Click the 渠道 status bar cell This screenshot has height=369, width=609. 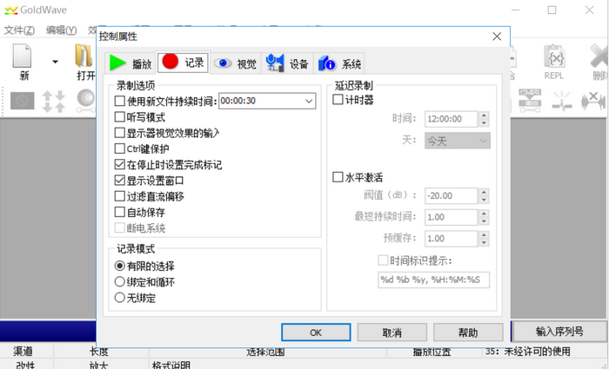(x=23, y=351)
